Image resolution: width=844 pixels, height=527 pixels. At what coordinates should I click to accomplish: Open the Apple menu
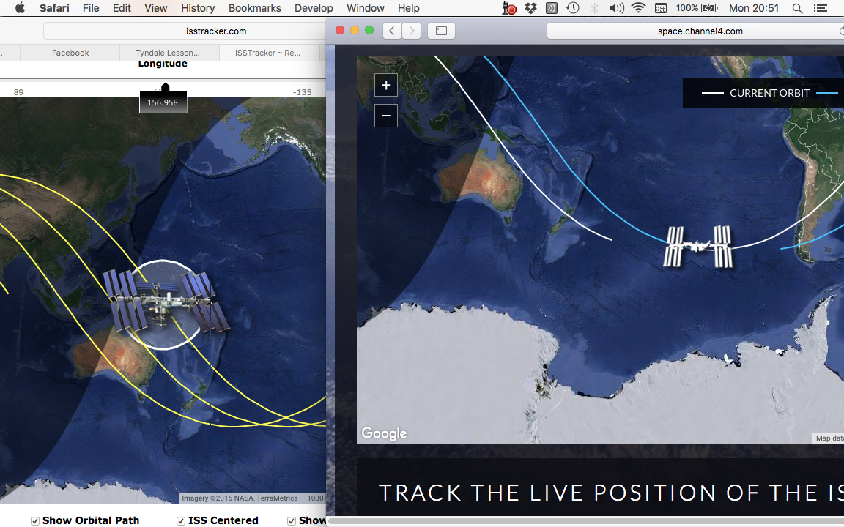tap(20, 8)
